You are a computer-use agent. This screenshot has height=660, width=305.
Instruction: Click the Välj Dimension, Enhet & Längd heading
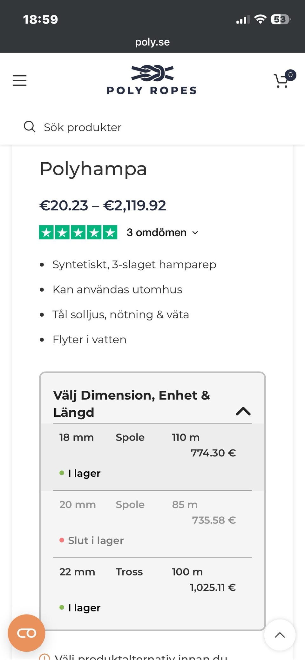[132, 404]
